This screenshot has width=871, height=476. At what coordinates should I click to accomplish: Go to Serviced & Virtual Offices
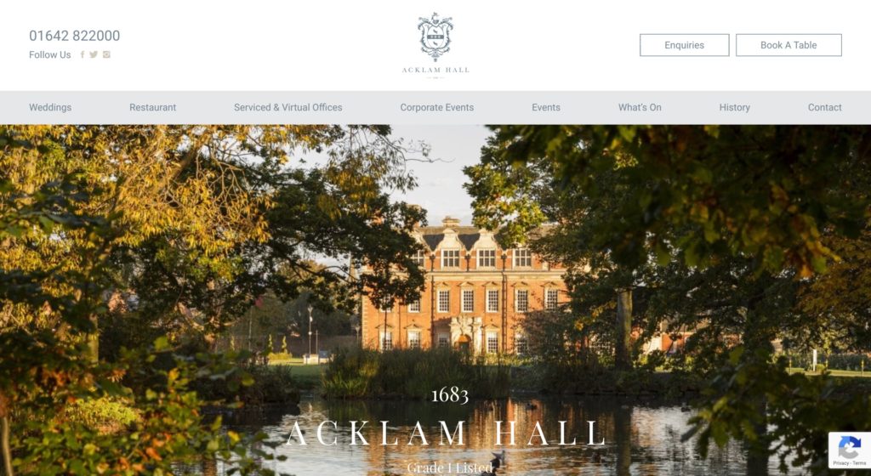coord(287,108)
